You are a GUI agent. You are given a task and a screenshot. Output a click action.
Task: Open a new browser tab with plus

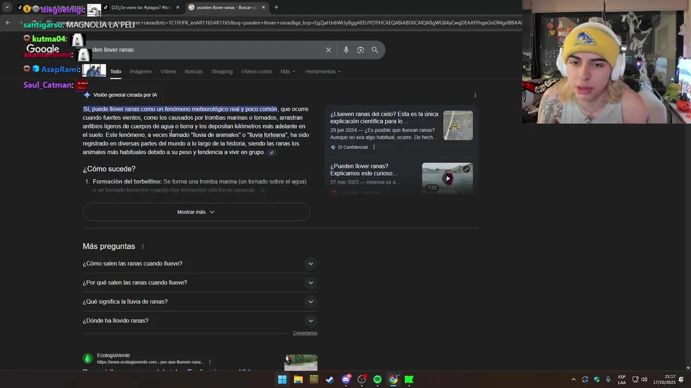pos(276,8)
